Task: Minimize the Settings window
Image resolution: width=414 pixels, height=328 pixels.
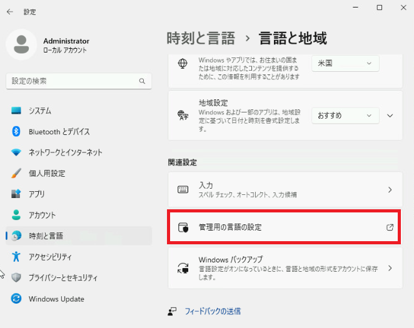Action: [356, 7]
